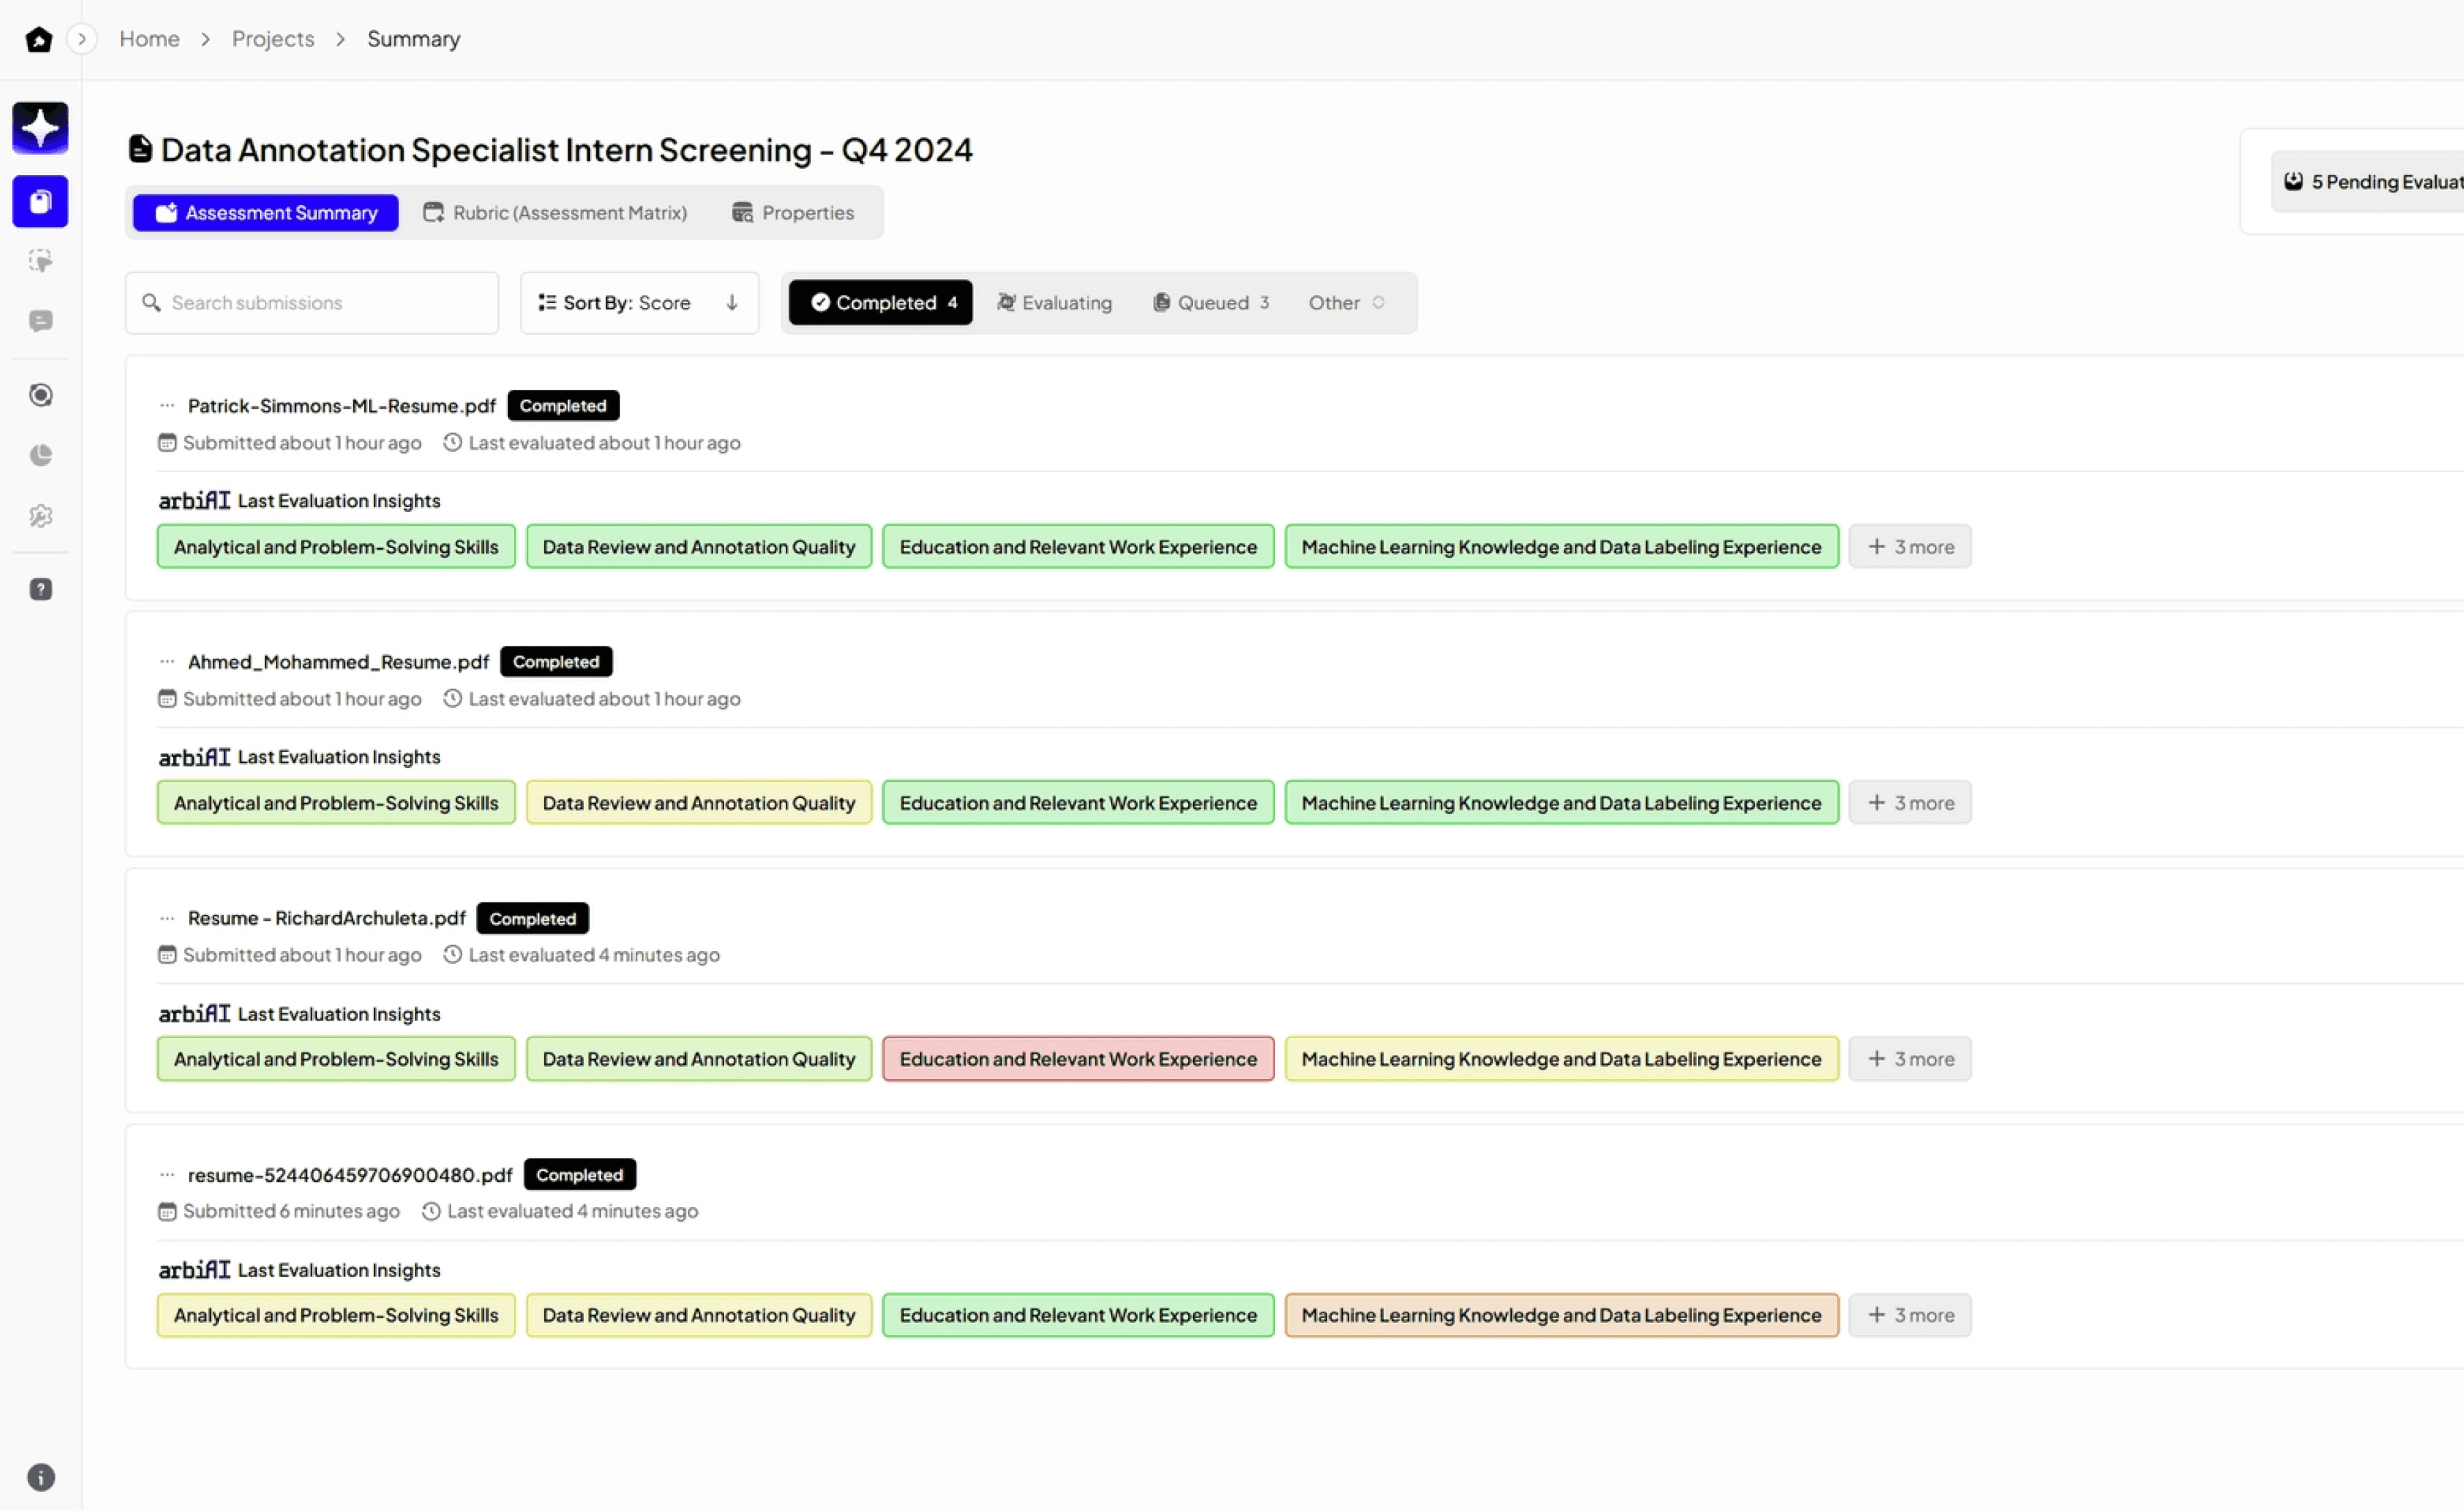2464x1511 pixels.
Task: Expand 3 more insights for Patrick-Simmons
Action: (1910, 547)
